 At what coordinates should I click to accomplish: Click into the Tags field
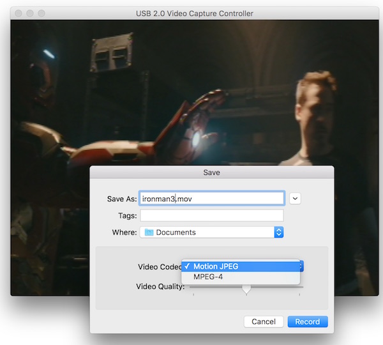point(211,215)
